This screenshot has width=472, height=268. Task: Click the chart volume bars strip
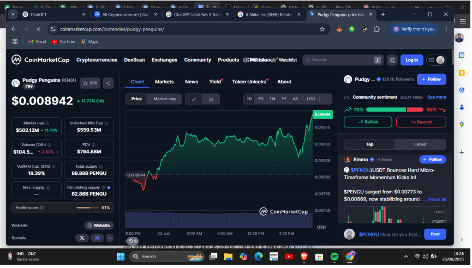(x=219, y=220)
